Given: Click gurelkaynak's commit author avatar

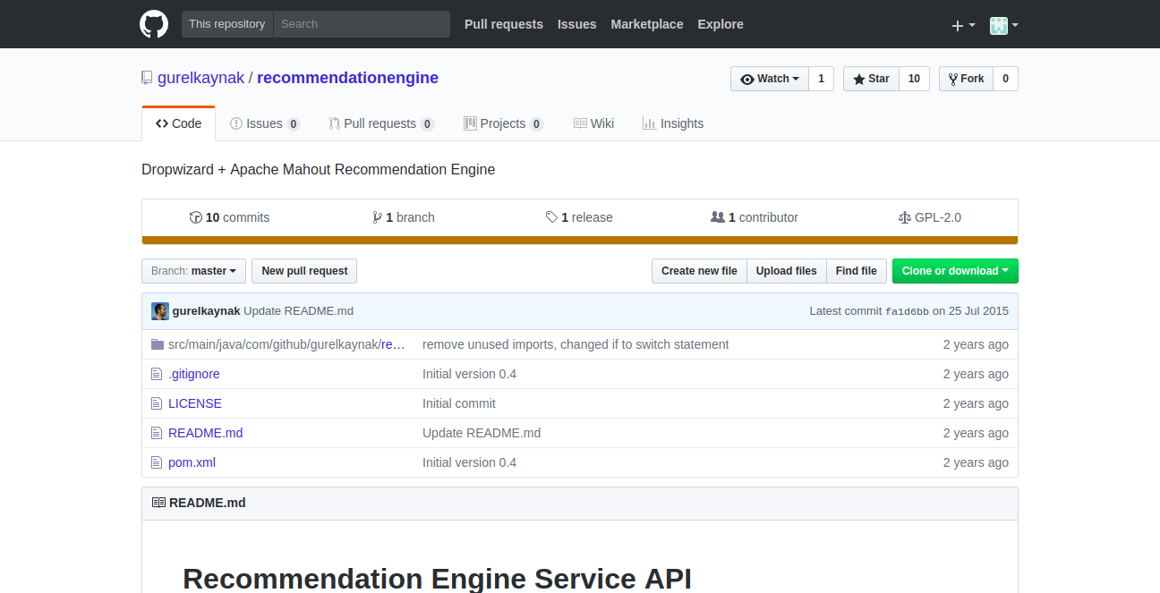Looking at the screenshot, I should [160, 311].
